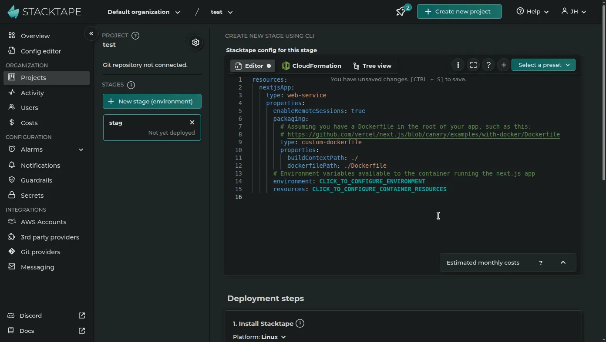Click help icon next to PROJECT label
Viewport: 606px width, 342px height.
135,36
